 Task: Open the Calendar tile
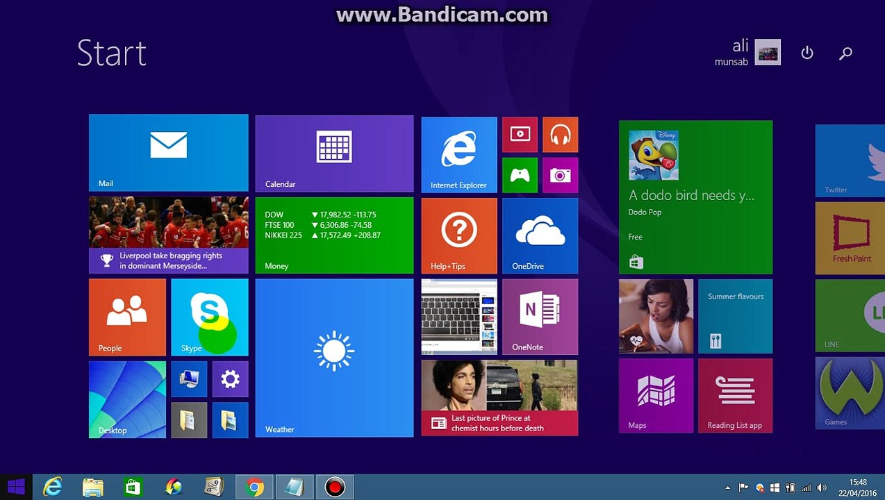coord(334,153)
